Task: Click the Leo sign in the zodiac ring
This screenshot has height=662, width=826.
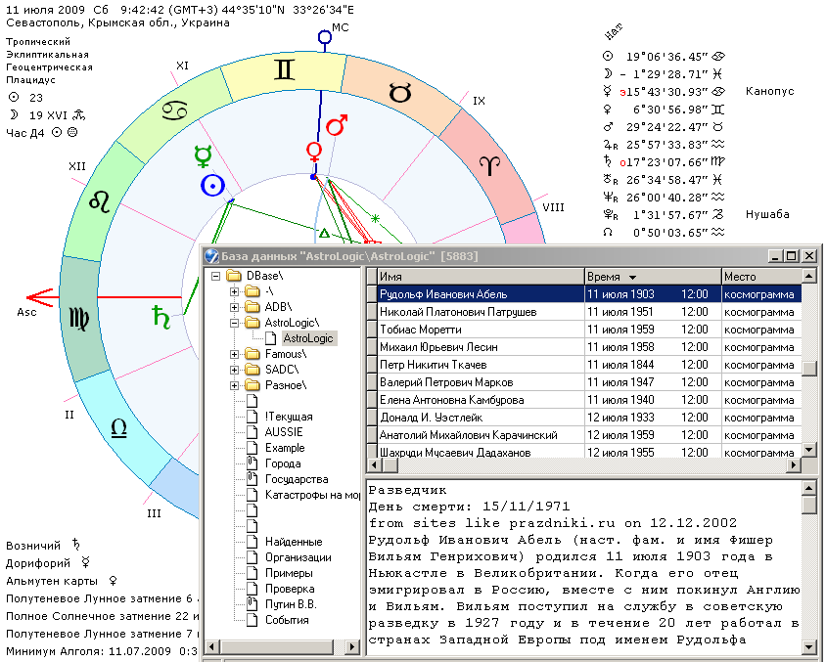Action: click(x=100, y=201)
